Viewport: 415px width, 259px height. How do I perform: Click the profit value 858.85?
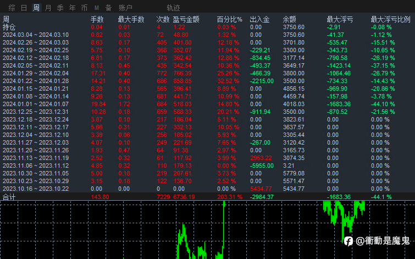(x=182, y=81)
